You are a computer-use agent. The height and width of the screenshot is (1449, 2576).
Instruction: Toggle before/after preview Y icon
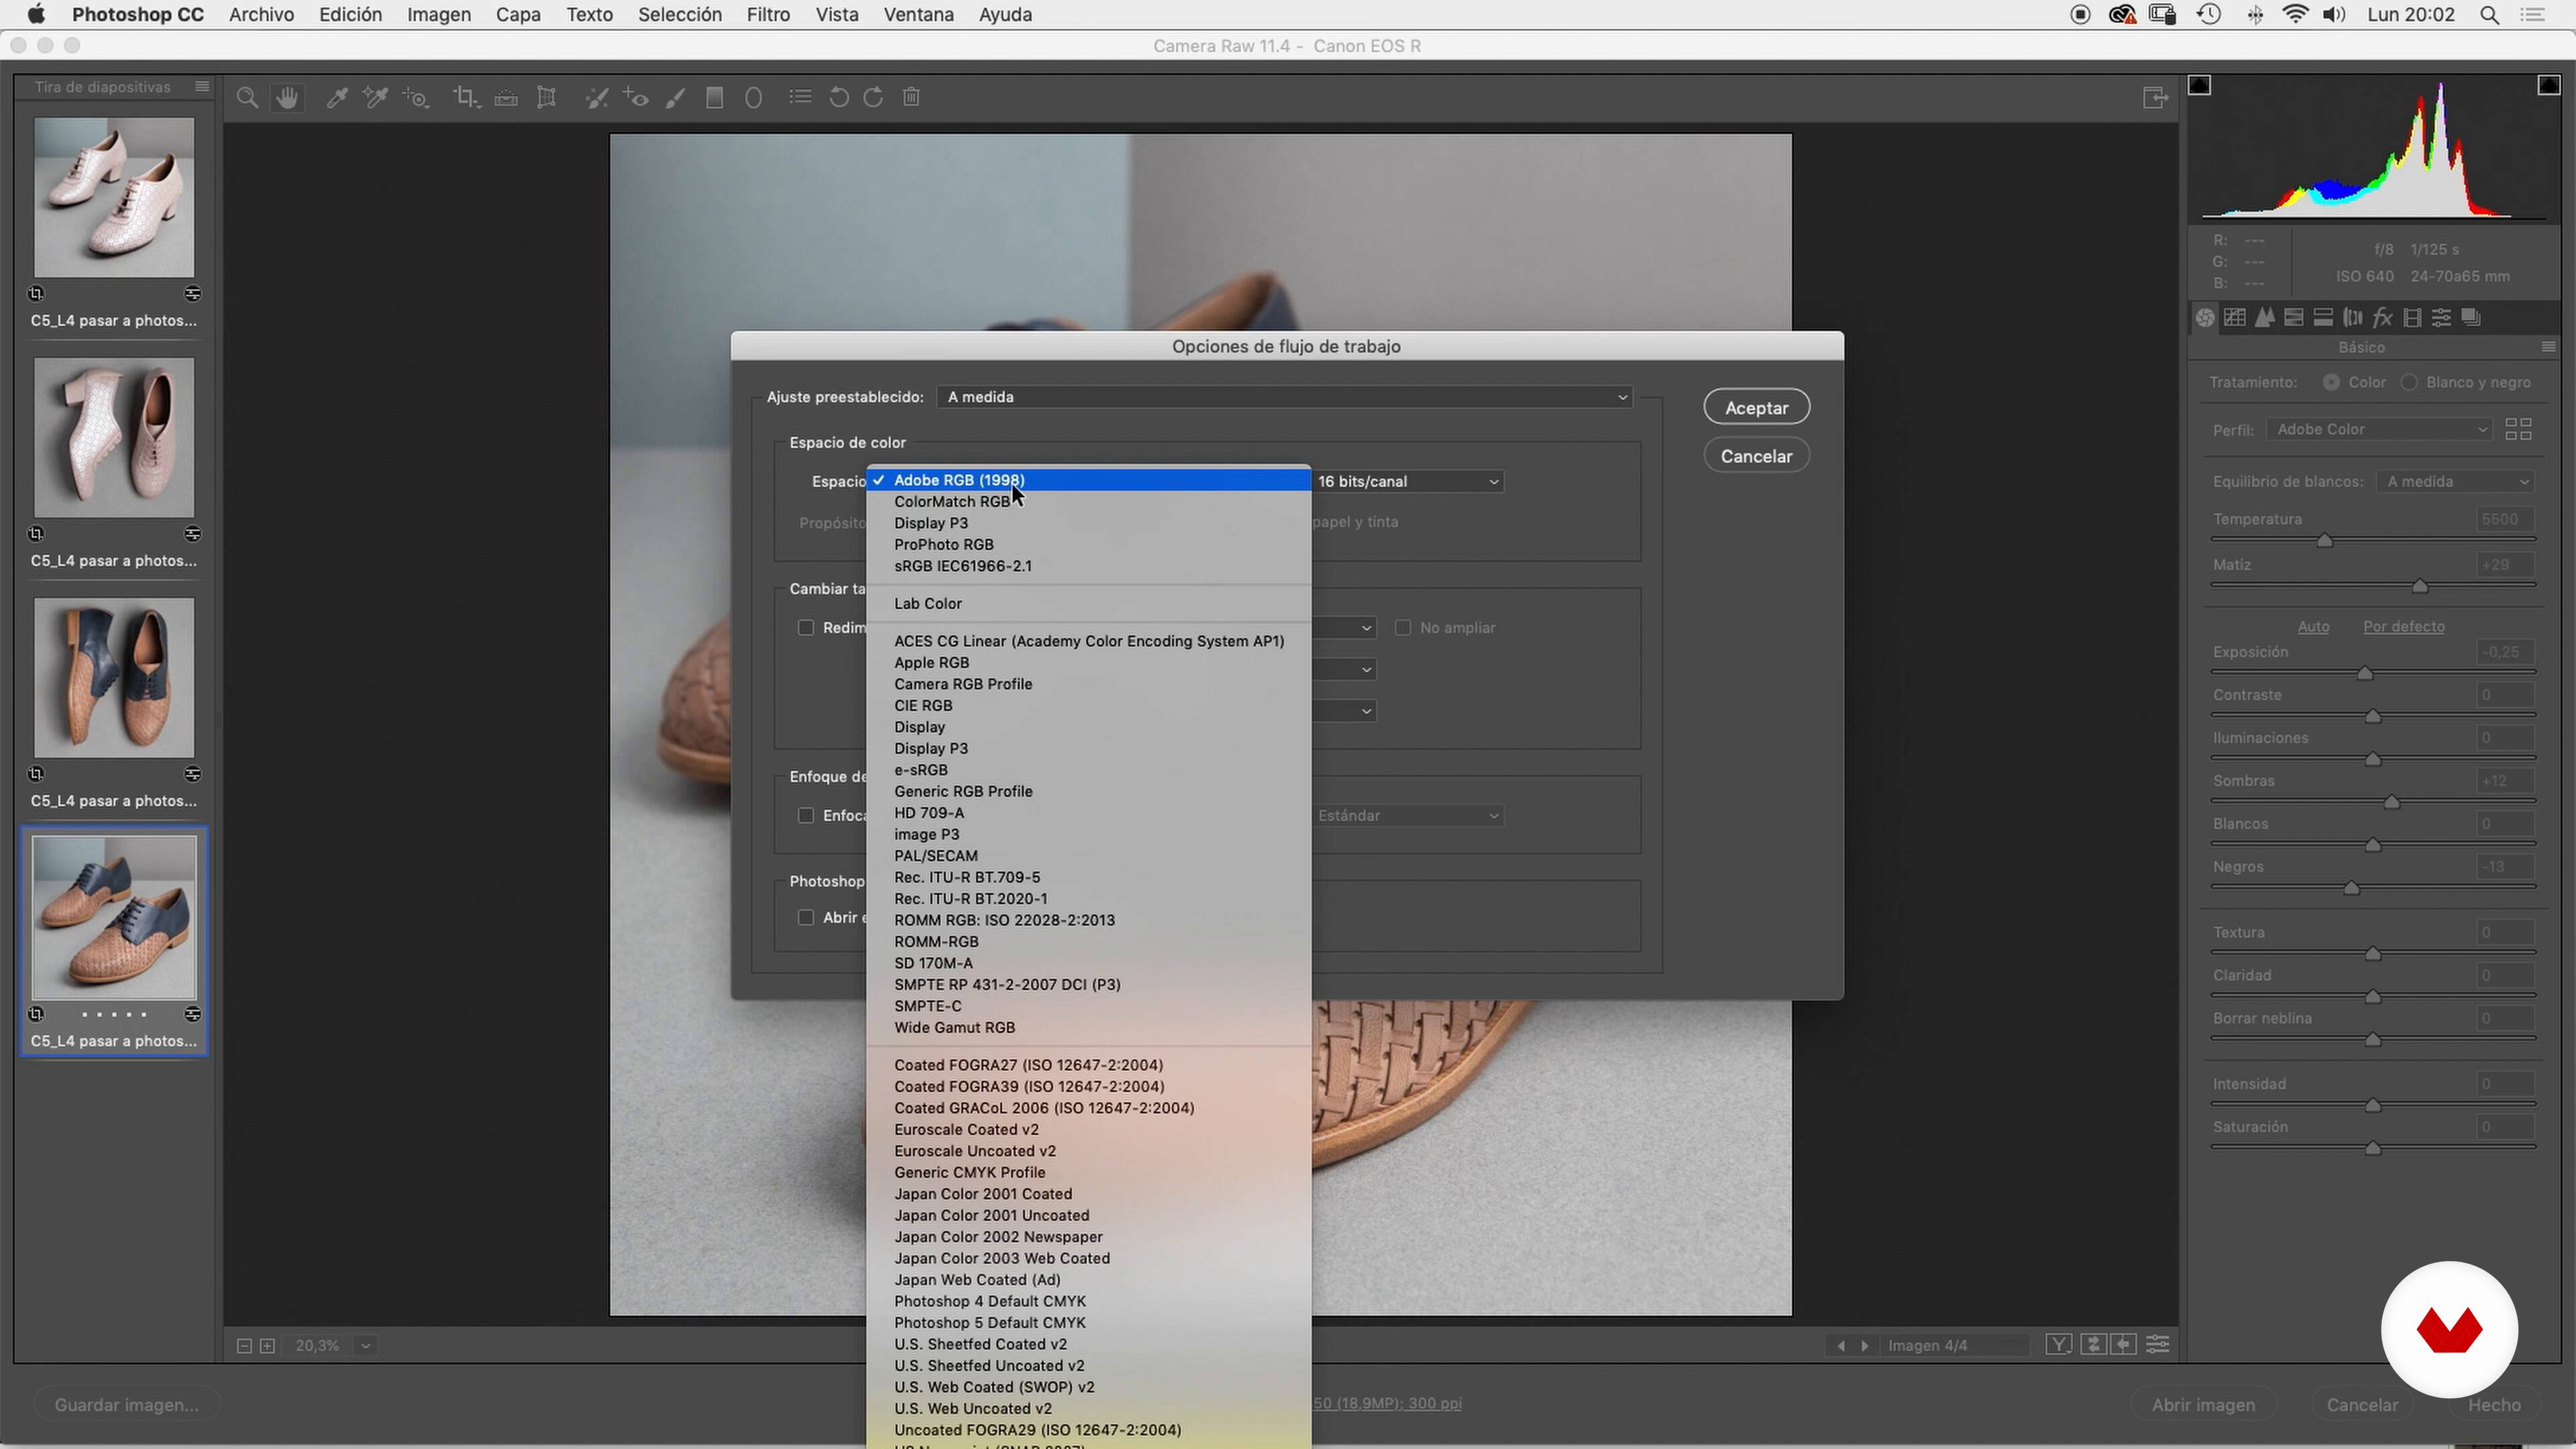[x=2058, y=1345]
